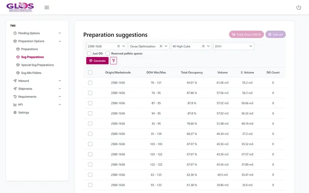Click the 61.06 m3 volume cell

[x=223, y=83]
